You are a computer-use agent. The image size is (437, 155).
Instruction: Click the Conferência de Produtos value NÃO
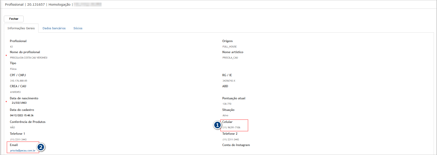[x=13, y=128]
